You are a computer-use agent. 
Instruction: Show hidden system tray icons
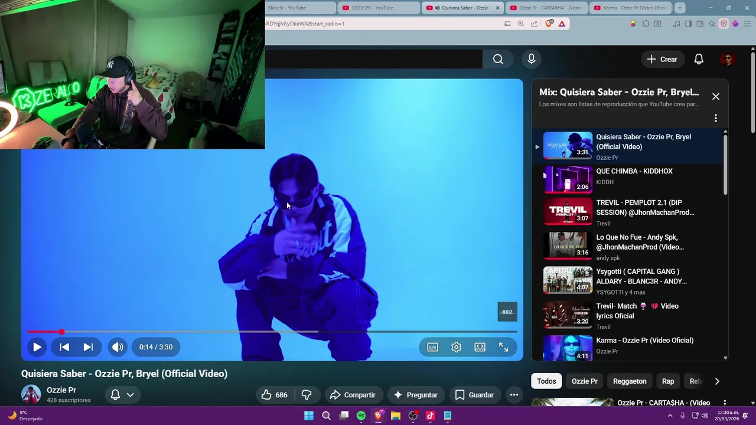click(x=670, y=416)
